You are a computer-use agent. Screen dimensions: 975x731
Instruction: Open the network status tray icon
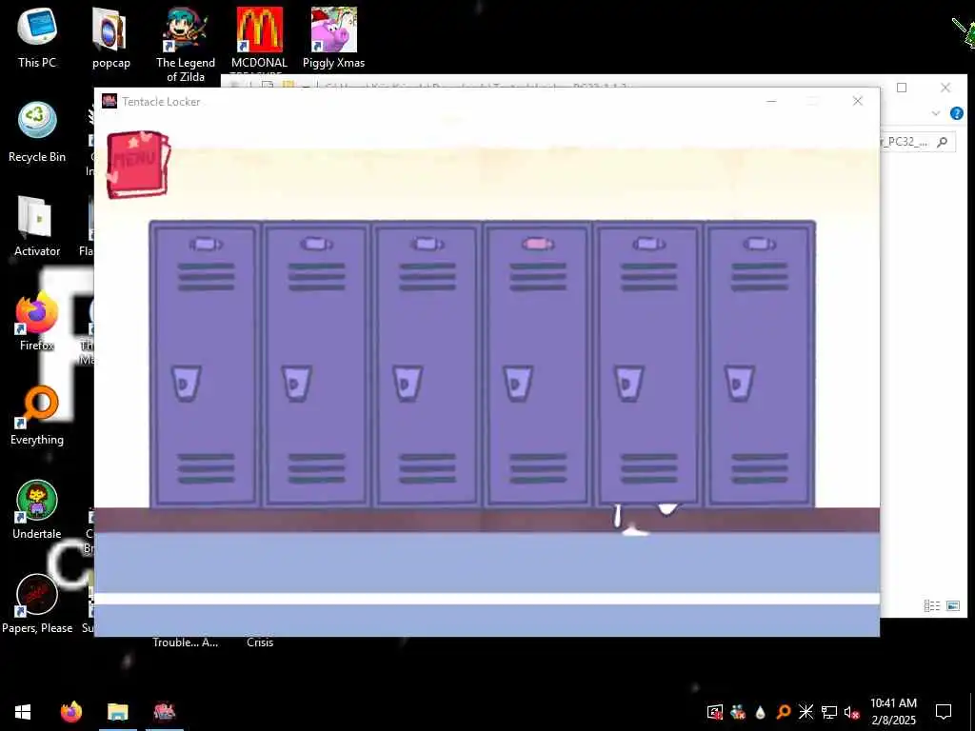tap(829, 712)
